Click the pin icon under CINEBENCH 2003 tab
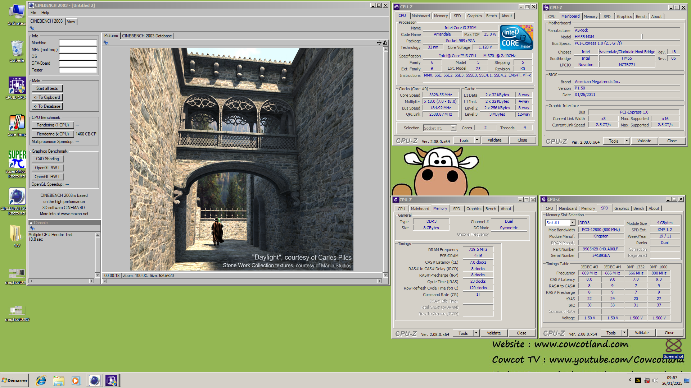Screen dimensions: 691x388 [x=32, y=28]
